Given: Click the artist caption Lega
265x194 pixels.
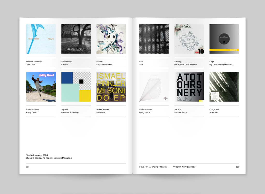Looking at the screenshot, I should [212, 62].
